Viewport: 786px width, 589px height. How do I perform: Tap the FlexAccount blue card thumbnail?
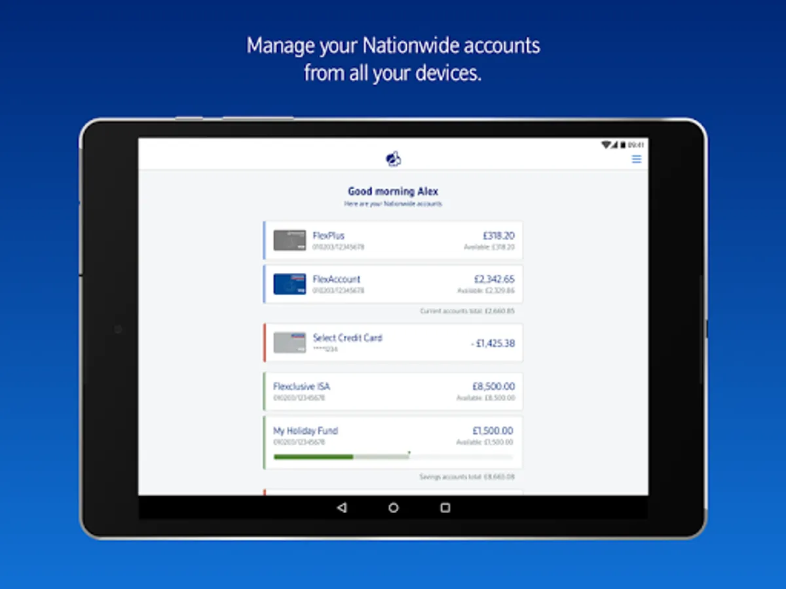coord(290,284)
